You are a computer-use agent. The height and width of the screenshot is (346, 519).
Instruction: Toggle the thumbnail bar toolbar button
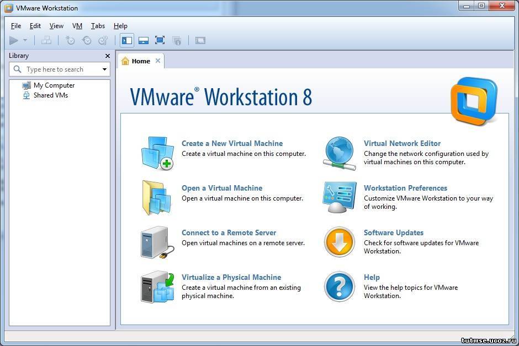(x=144, y=41)
